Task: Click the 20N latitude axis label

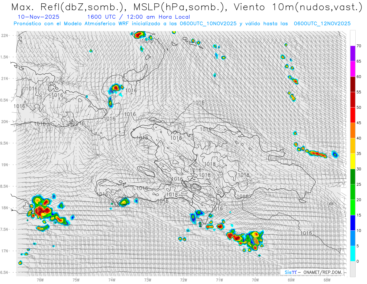Action: (5, 122)
